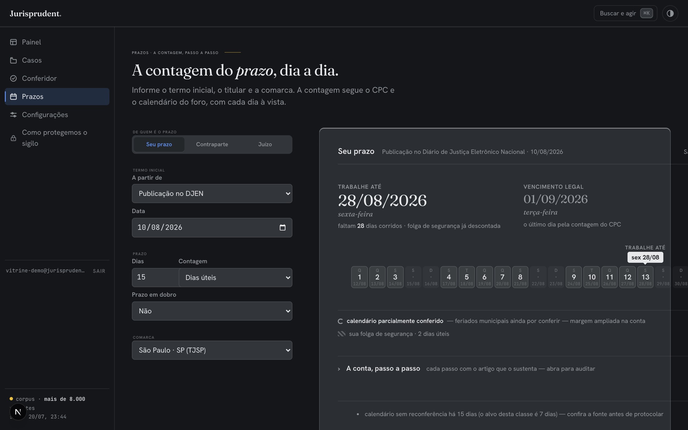The image size is (688, 430).
Task: Select day 8 cell 21/08
Action: tap(520, 277)
